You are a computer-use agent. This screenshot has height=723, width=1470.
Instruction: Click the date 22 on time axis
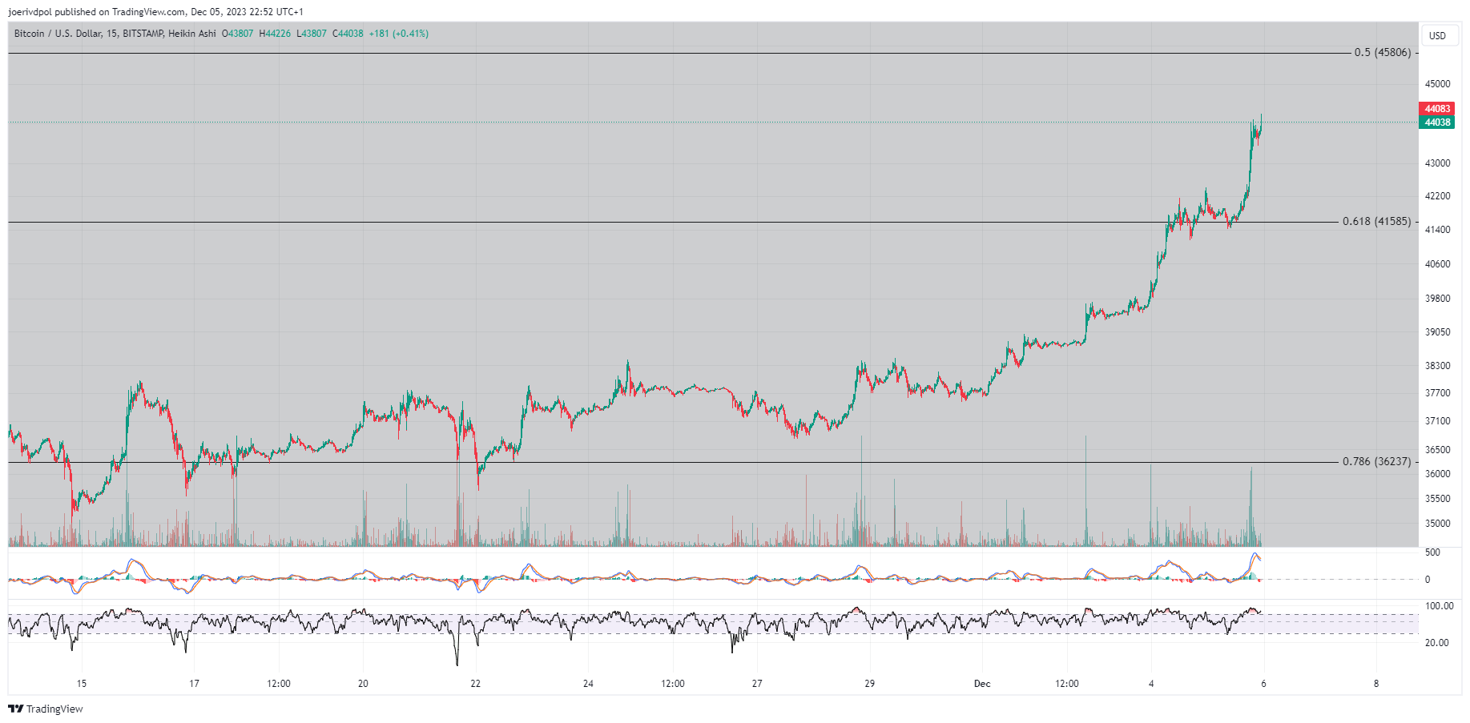(x=476, y=684)
